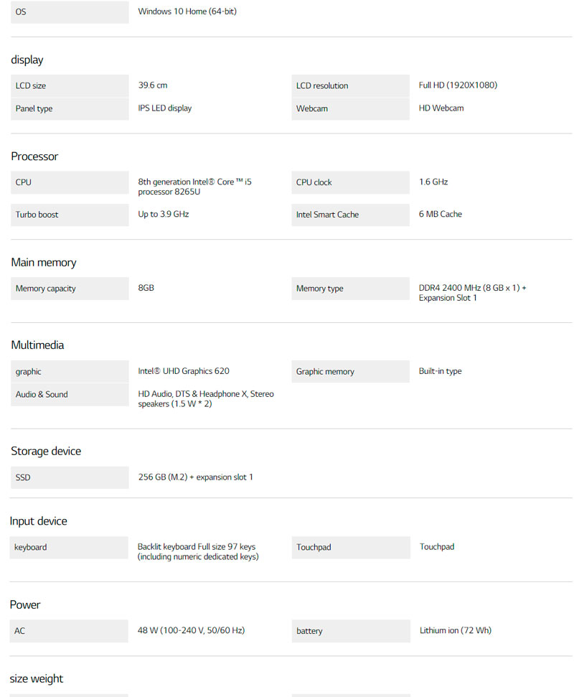Click the OS label cell
This screenshot has height=697, width=574.
coord(69,12)
